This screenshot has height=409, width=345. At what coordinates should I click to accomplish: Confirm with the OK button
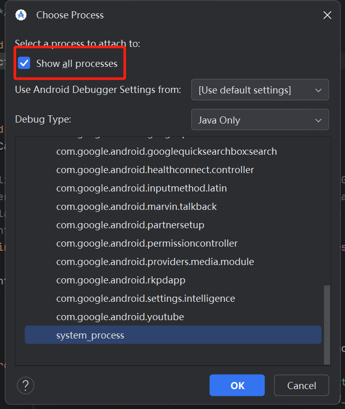(237, 386)
